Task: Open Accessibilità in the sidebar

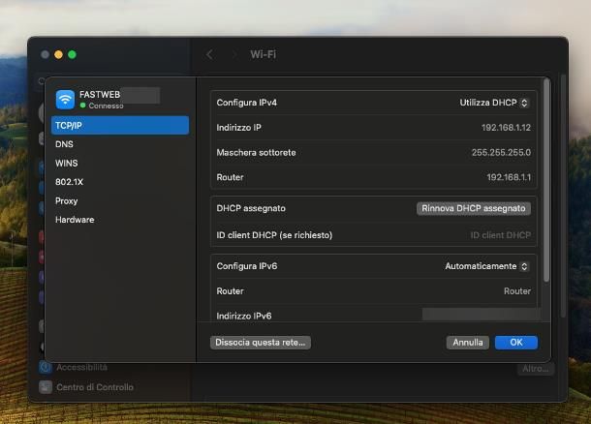Action: pos(81,367)
